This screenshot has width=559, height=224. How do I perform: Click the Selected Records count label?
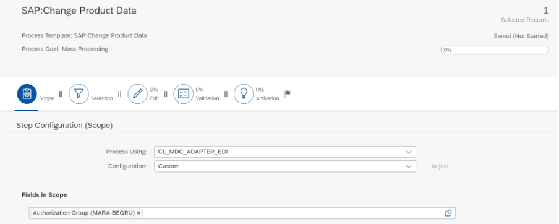pyautogui.click(x=525, y=20)
